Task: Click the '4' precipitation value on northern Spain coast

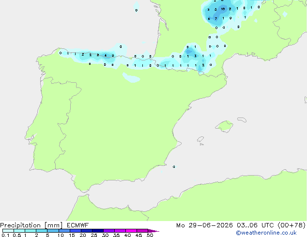Action: (x=106, y=55)
